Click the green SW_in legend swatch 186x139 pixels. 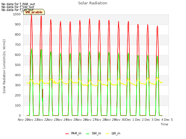[88, 134]
